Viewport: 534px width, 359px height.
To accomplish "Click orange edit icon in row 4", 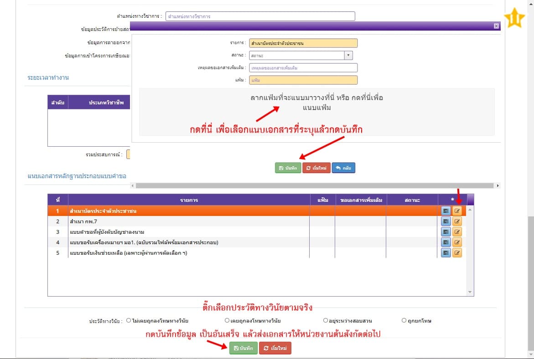I will pos(457,242).
